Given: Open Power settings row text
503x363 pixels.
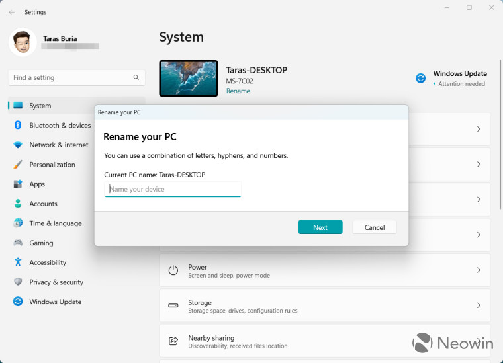Looking at the screenshot, I should pyautogui.click(x=229, y=271).
